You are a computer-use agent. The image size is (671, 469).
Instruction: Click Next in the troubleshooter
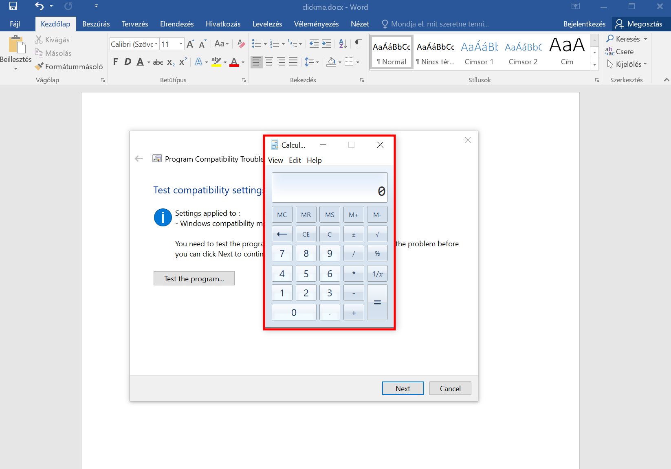[403, 388]
